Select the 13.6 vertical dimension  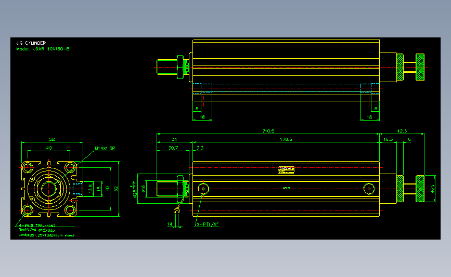point(91,189)
